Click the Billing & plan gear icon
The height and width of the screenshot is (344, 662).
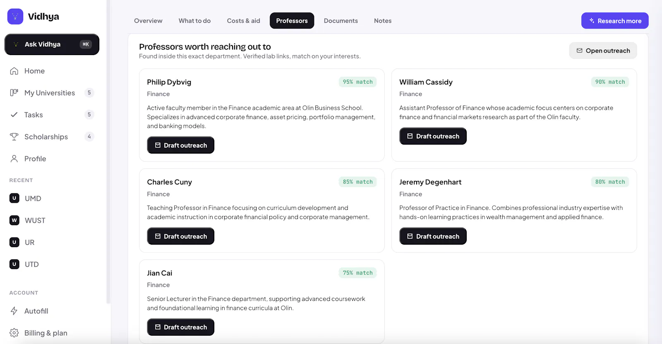coord(14,333)
